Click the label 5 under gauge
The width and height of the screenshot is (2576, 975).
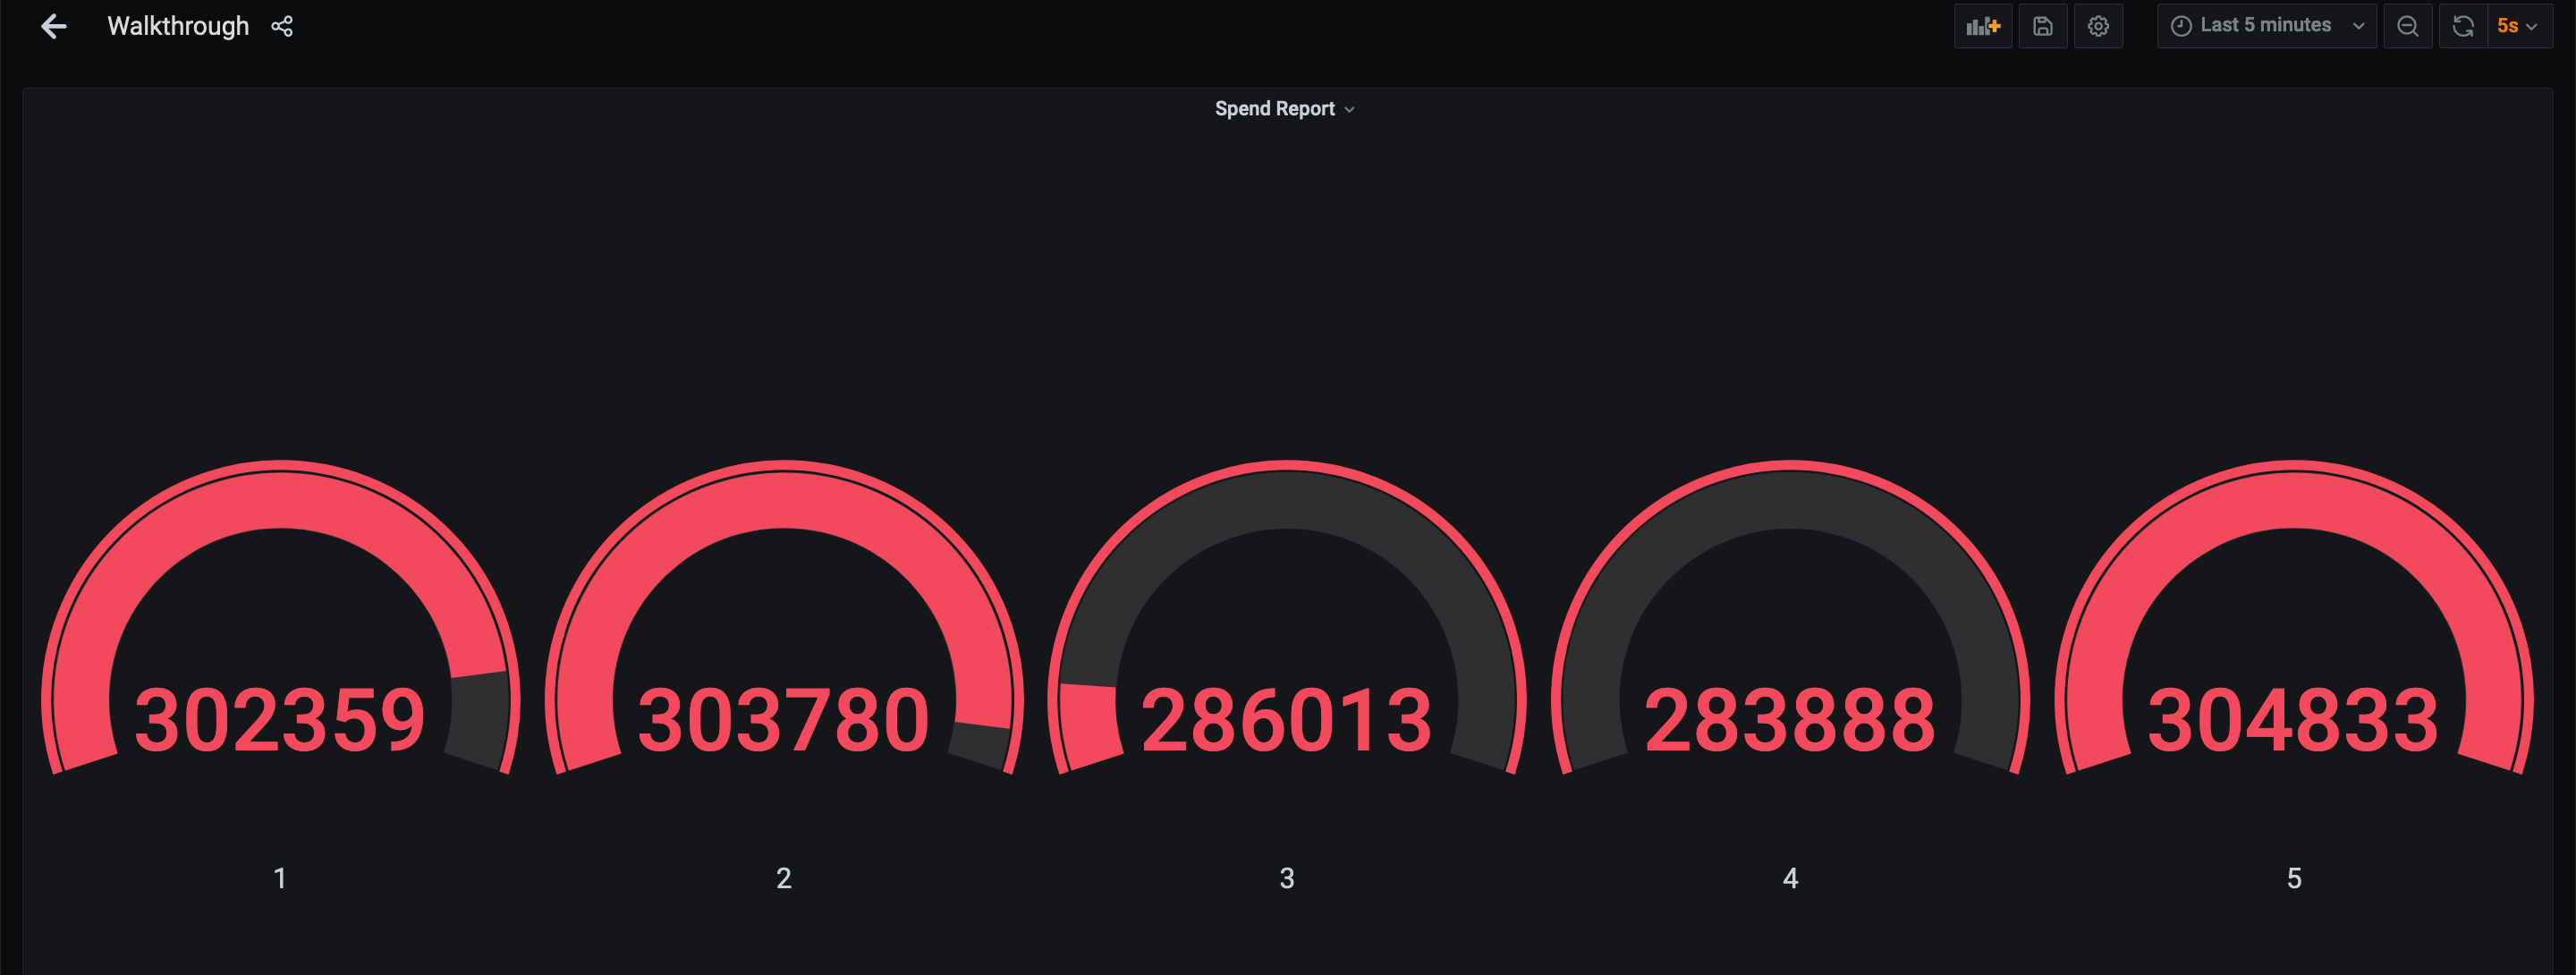point(2294,878)
